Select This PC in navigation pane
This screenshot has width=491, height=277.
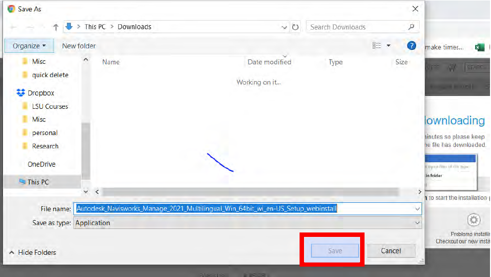click(38, 182)
